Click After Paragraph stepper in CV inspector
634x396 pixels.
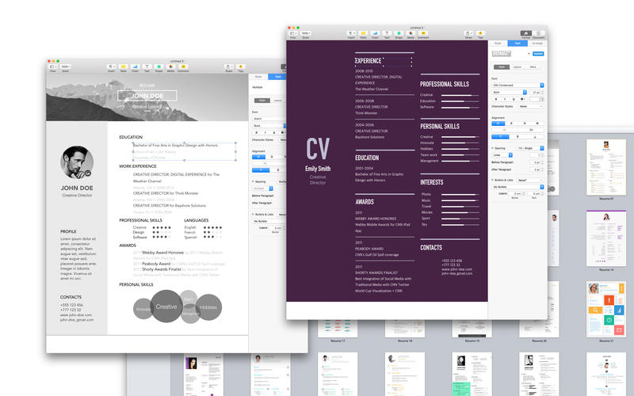coord(542,169)
